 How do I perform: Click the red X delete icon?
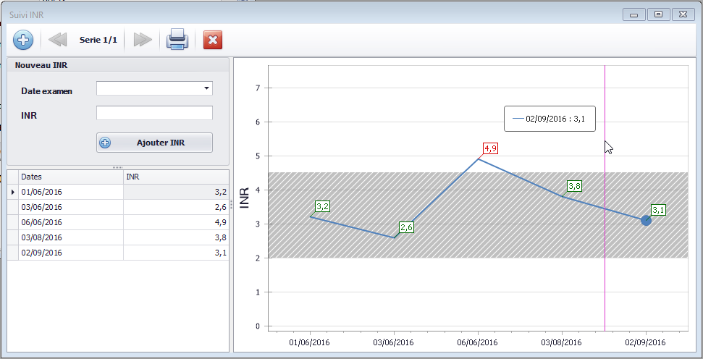213,40
